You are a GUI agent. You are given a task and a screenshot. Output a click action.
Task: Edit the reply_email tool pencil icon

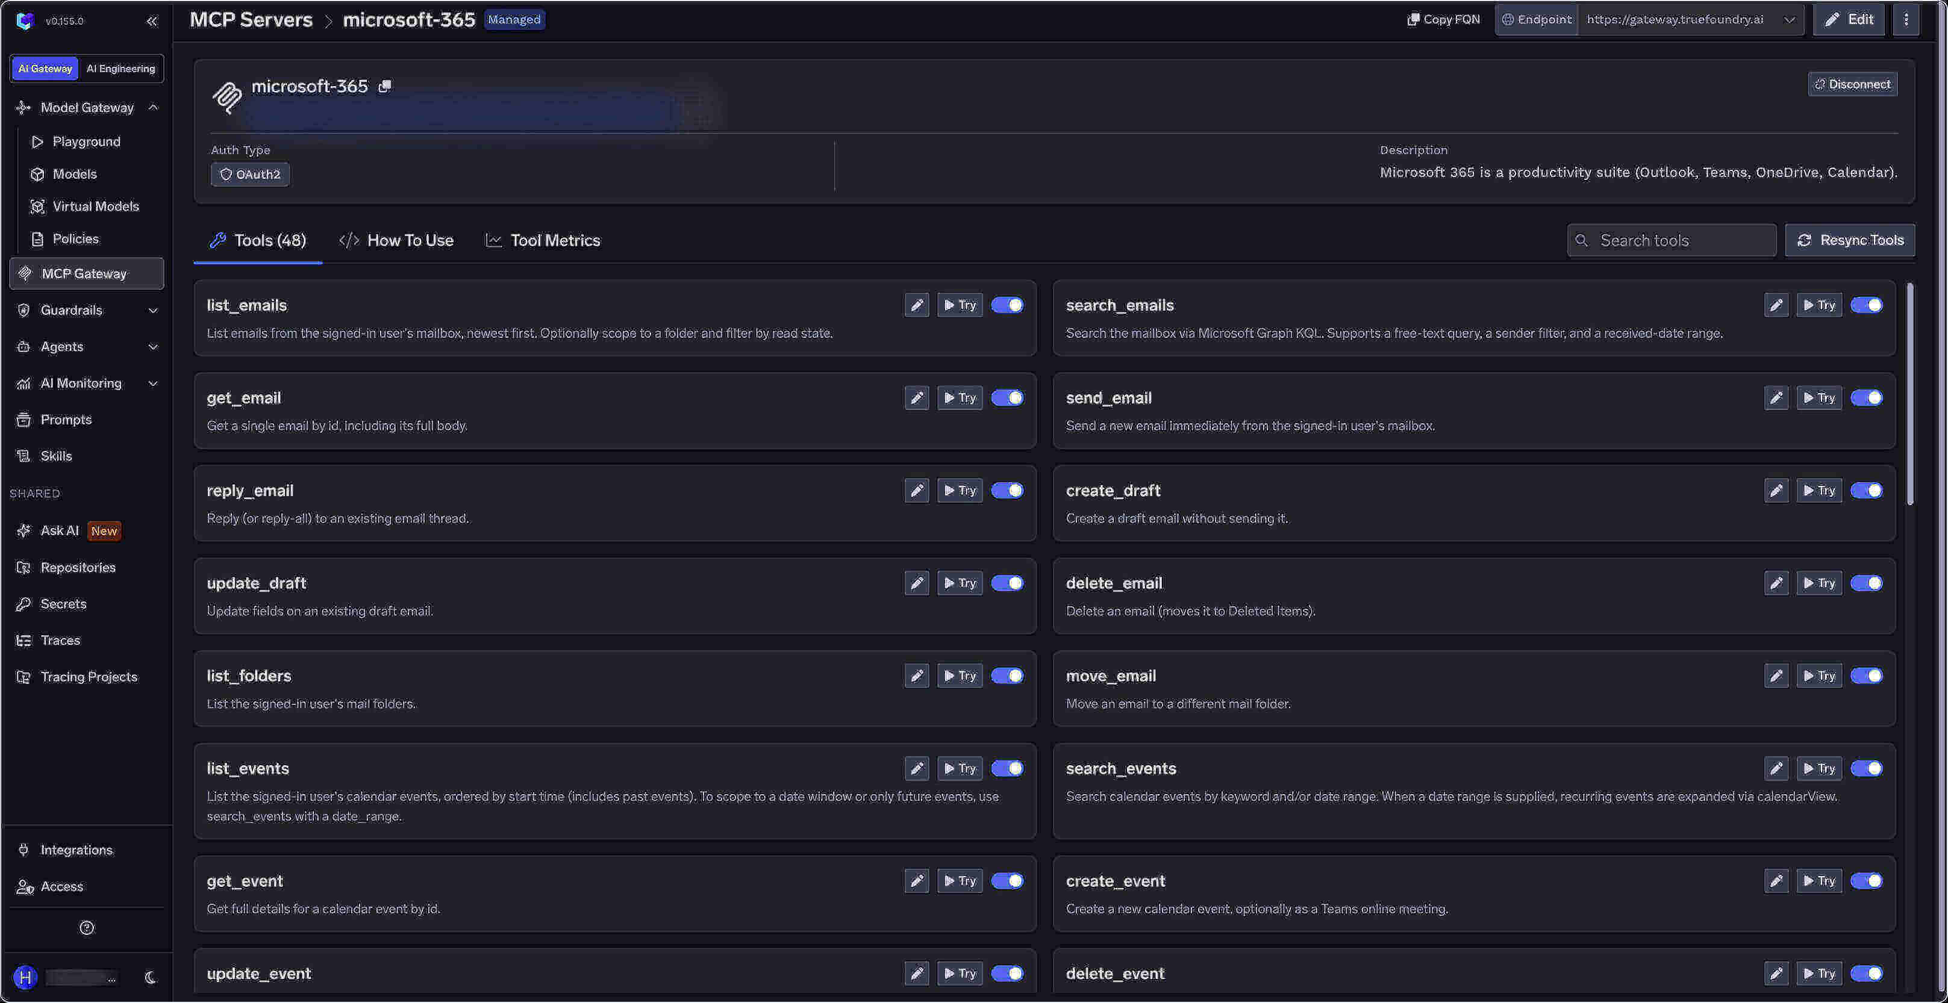click(x=917, y=491)
